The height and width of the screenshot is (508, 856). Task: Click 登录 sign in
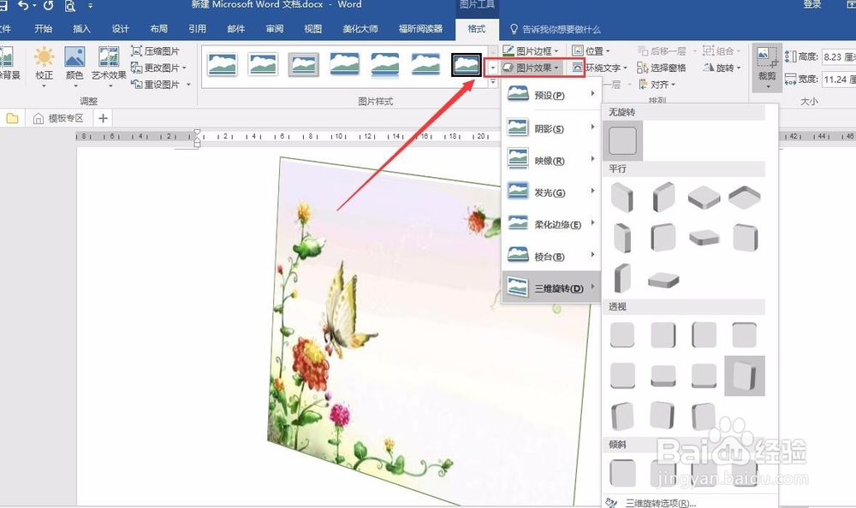coord(811,5)
